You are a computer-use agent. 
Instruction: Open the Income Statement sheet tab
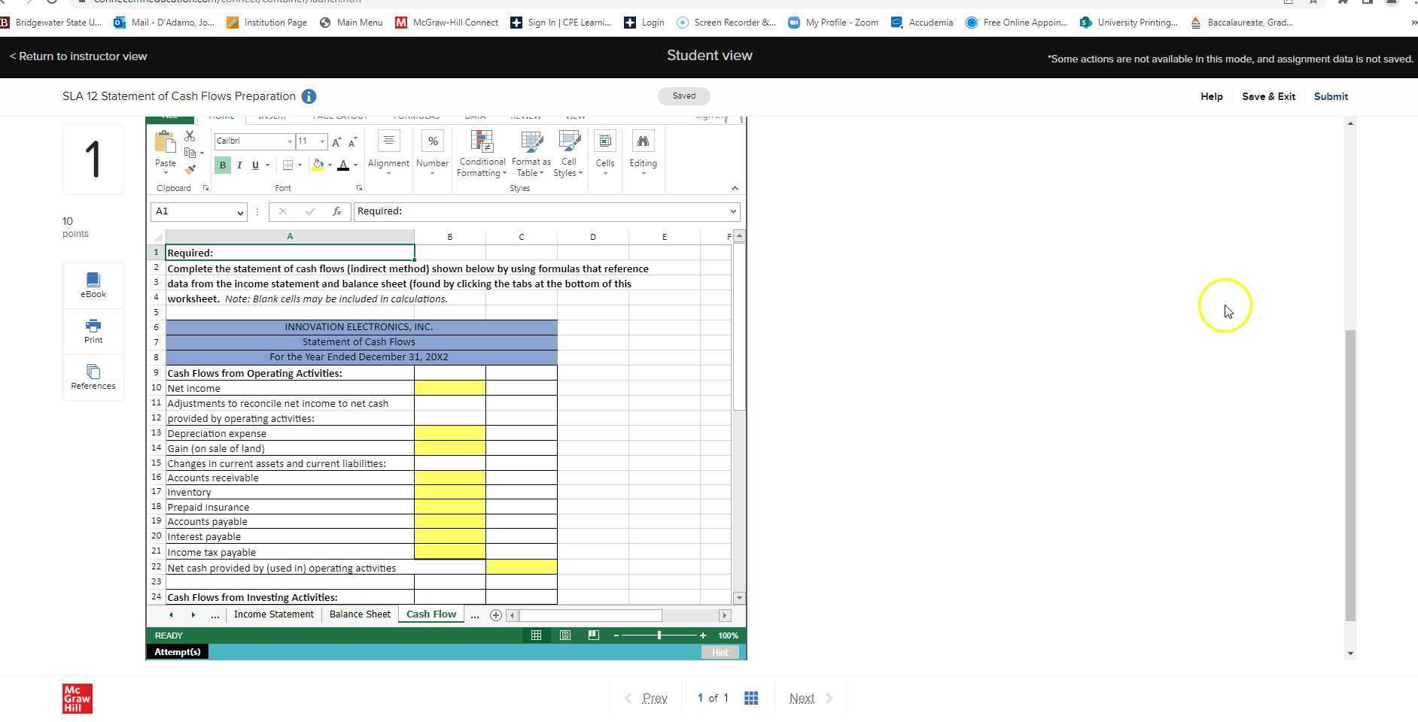tap(274, 614)
